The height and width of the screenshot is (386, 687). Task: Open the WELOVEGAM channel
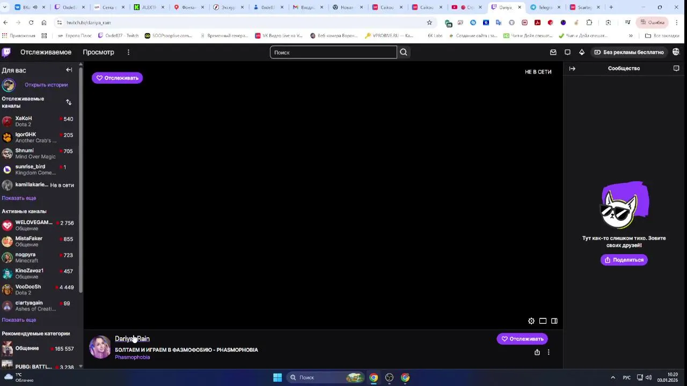38,225
